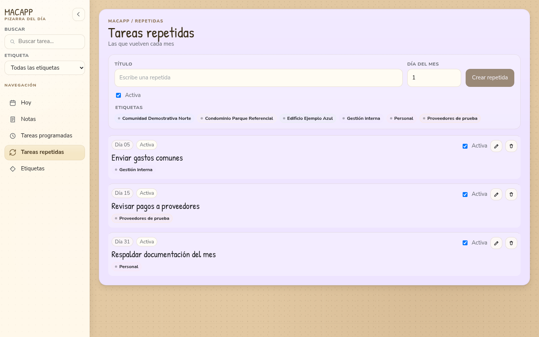Click the Respaldar documentación del mes title
This screenshot has width=539, height=337.
pos(164,255)
